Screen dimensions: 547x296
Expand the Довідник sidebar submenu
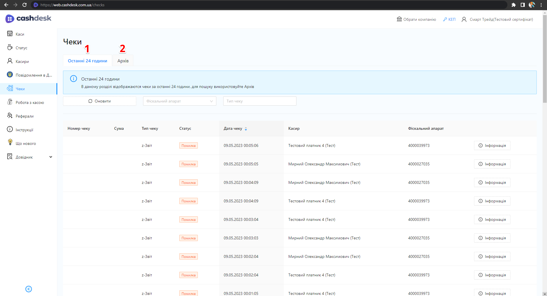tap(51, 157)
